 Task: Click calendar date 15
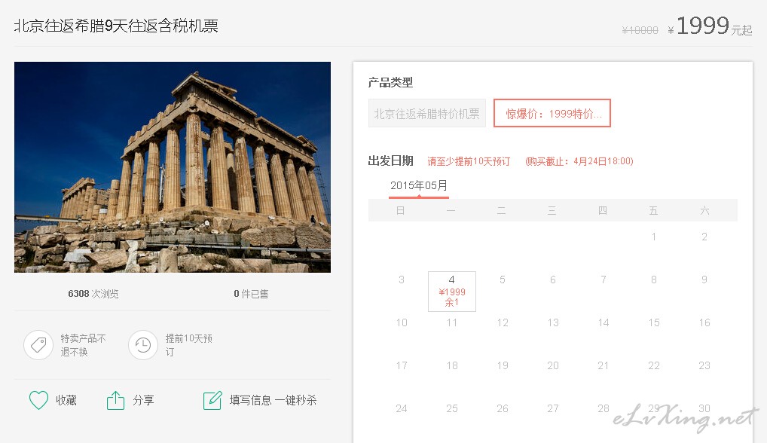coord(654,322)
